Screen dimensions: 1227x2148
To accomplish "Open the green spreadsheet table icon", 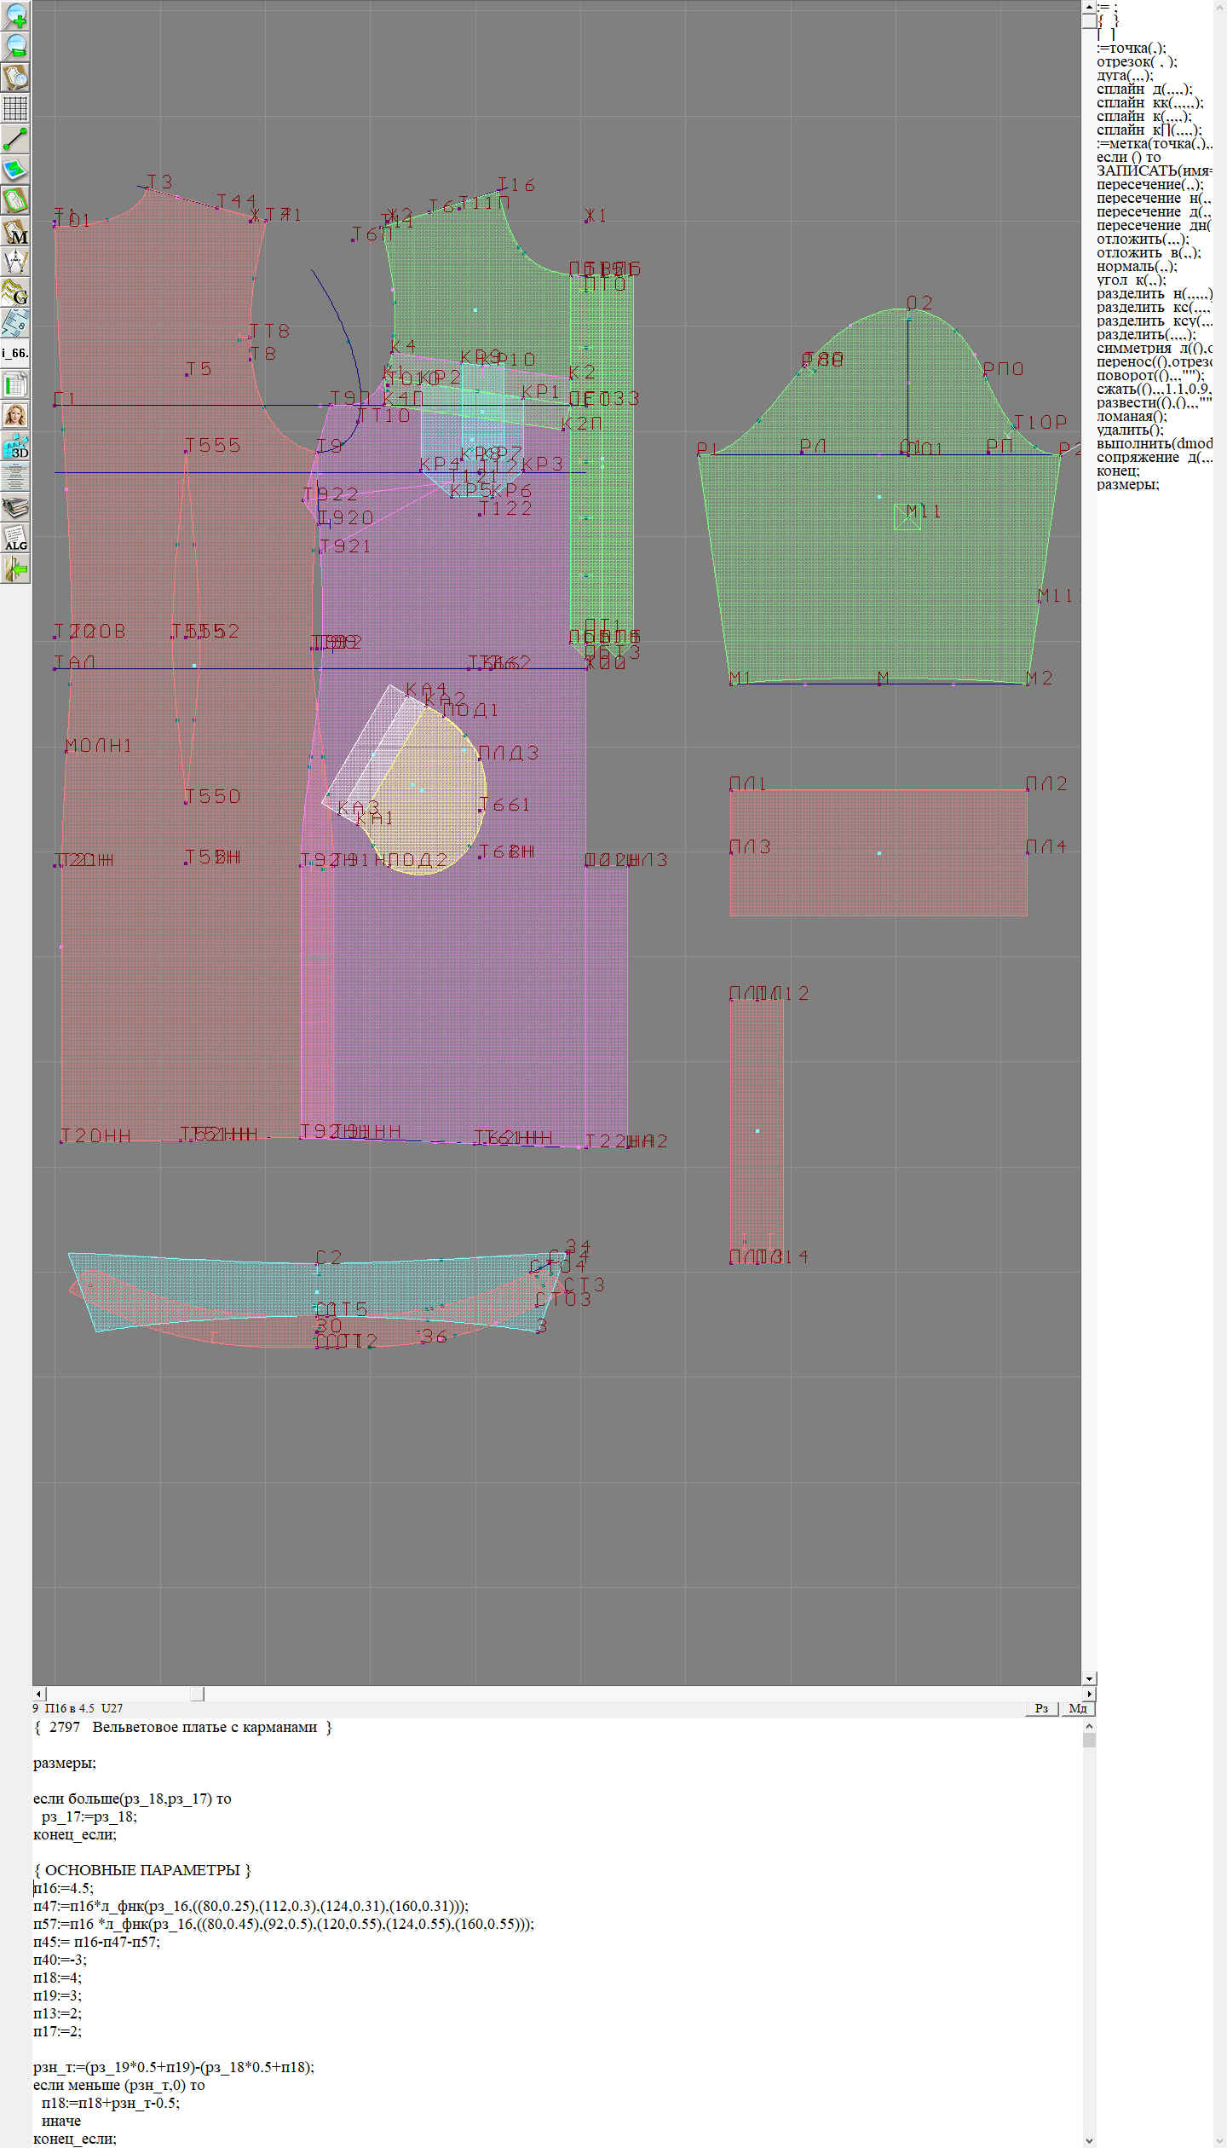I will (15, 384).
